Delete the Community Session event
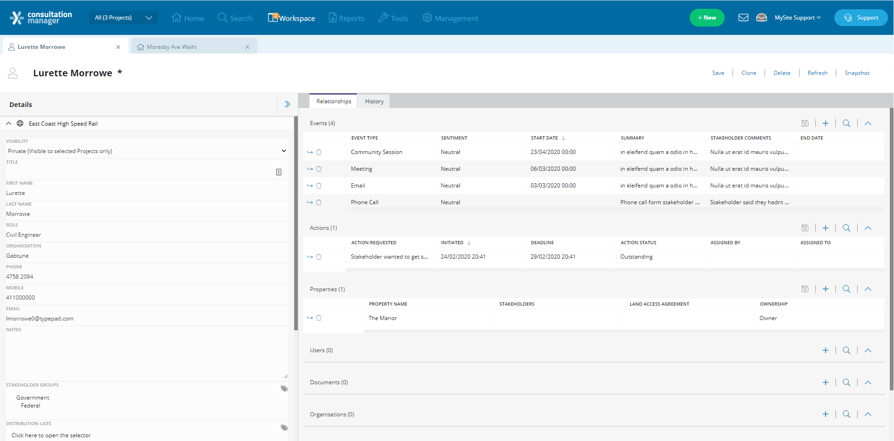This screenshot has height=441, width=894. coord(319,152)
